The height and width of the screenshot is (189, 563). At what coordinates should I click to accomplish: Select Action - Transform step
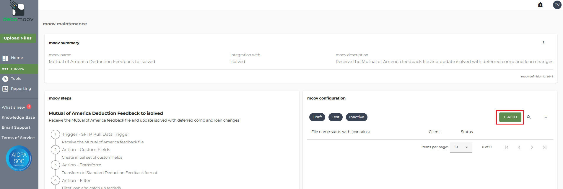coord(82,165)
